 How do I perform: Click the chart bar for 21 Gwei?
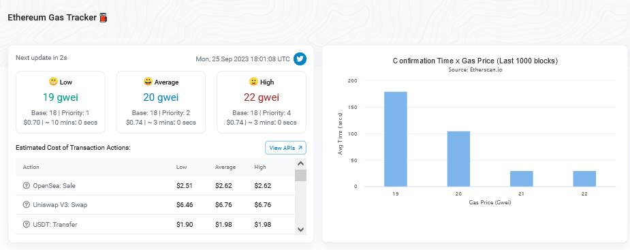coord(522,179)
